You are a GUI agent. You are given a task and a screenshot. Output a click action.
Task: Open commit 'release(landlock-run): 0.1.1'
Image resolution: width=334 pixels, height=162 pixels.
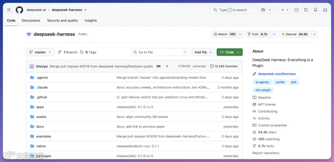[x=138, y=146]
